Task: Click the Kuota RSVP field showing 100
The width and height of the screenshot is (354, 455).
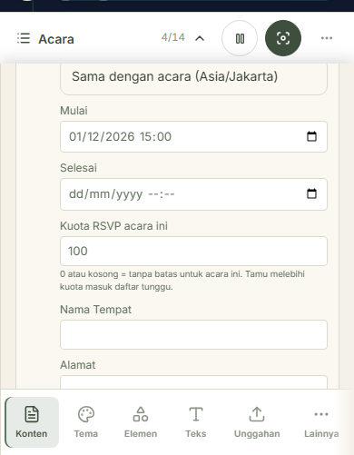Action: (193, 251)
